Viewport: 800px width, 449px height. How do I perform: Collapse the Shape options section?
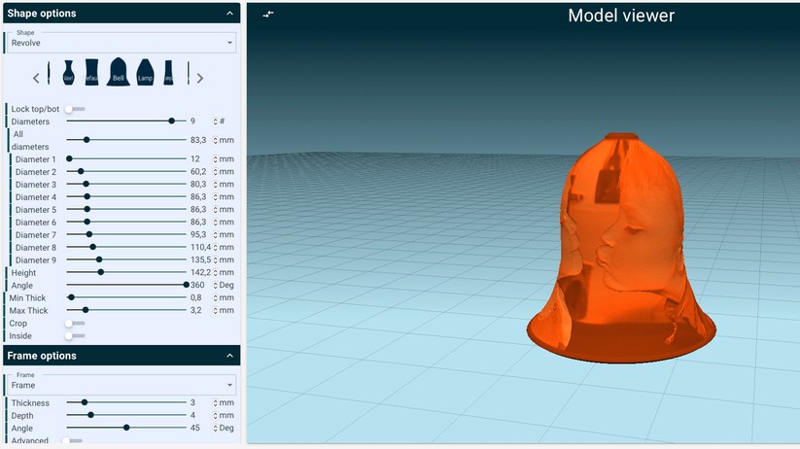coord(229,14)
